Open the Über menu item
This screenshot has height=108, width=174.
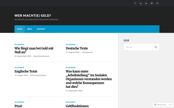(30, 29)
